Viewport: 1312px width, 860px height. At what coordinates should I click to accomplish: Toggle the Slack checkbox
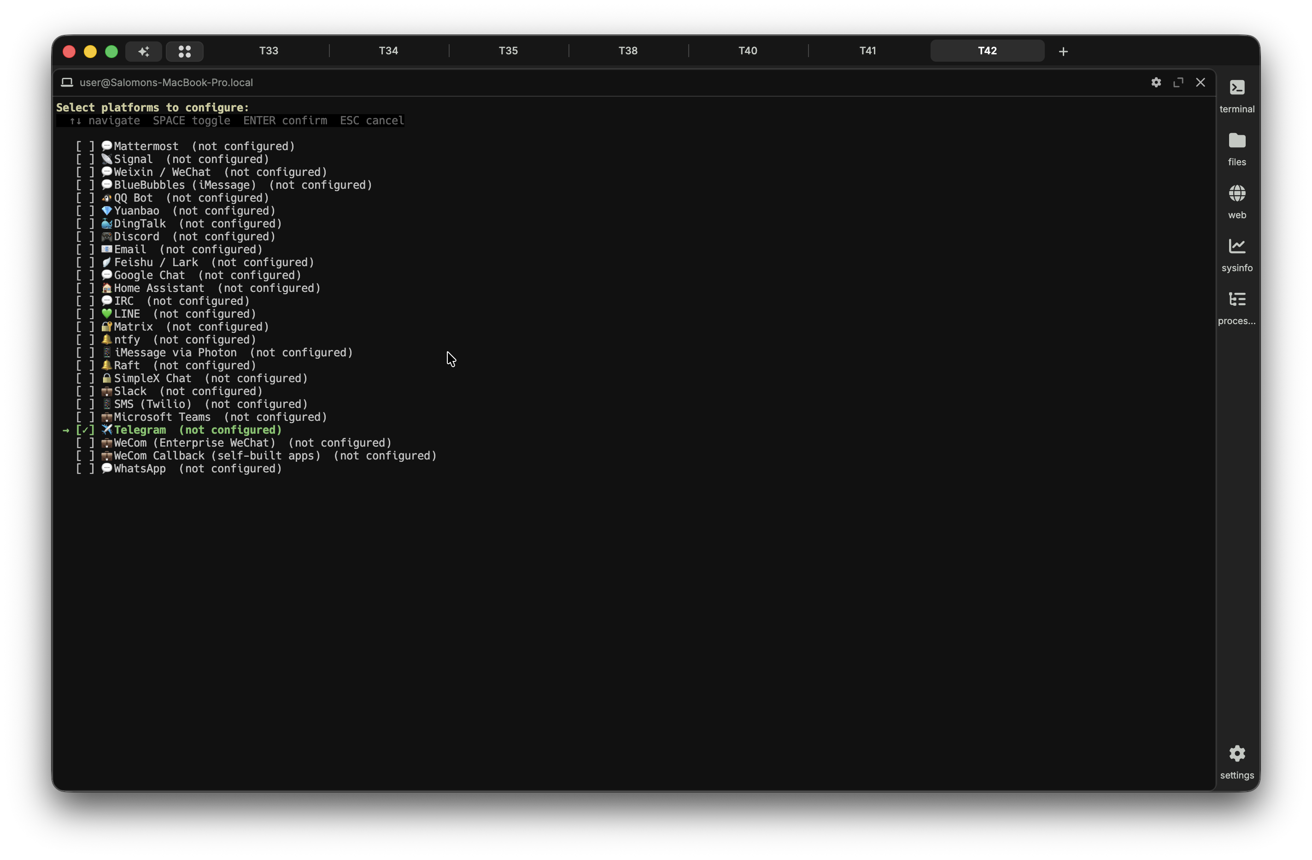tap(85, 391)
